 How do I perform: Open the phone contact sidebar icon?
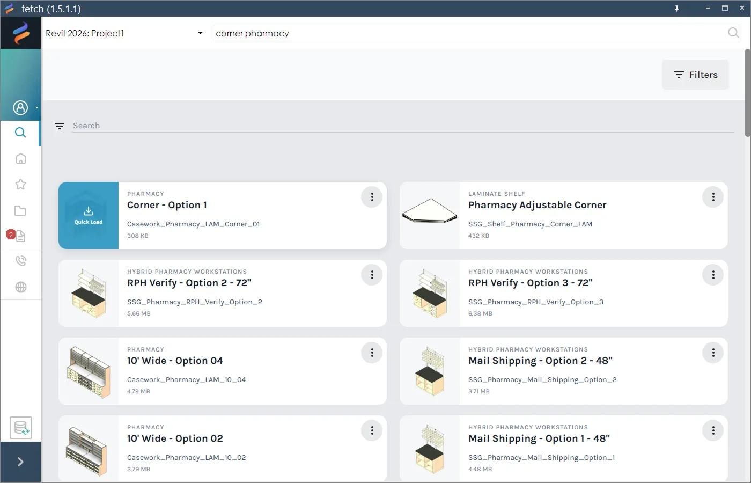(20, 261)
